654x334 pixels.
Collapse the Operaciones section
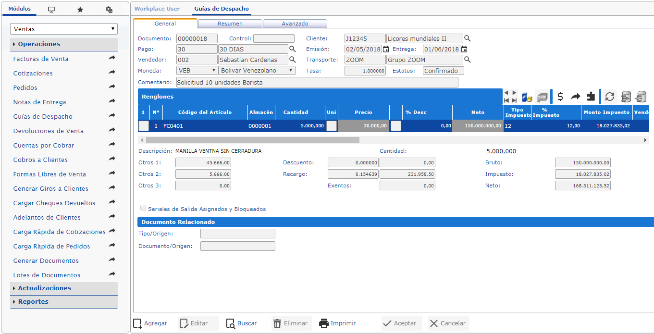[x=64, y=44]
